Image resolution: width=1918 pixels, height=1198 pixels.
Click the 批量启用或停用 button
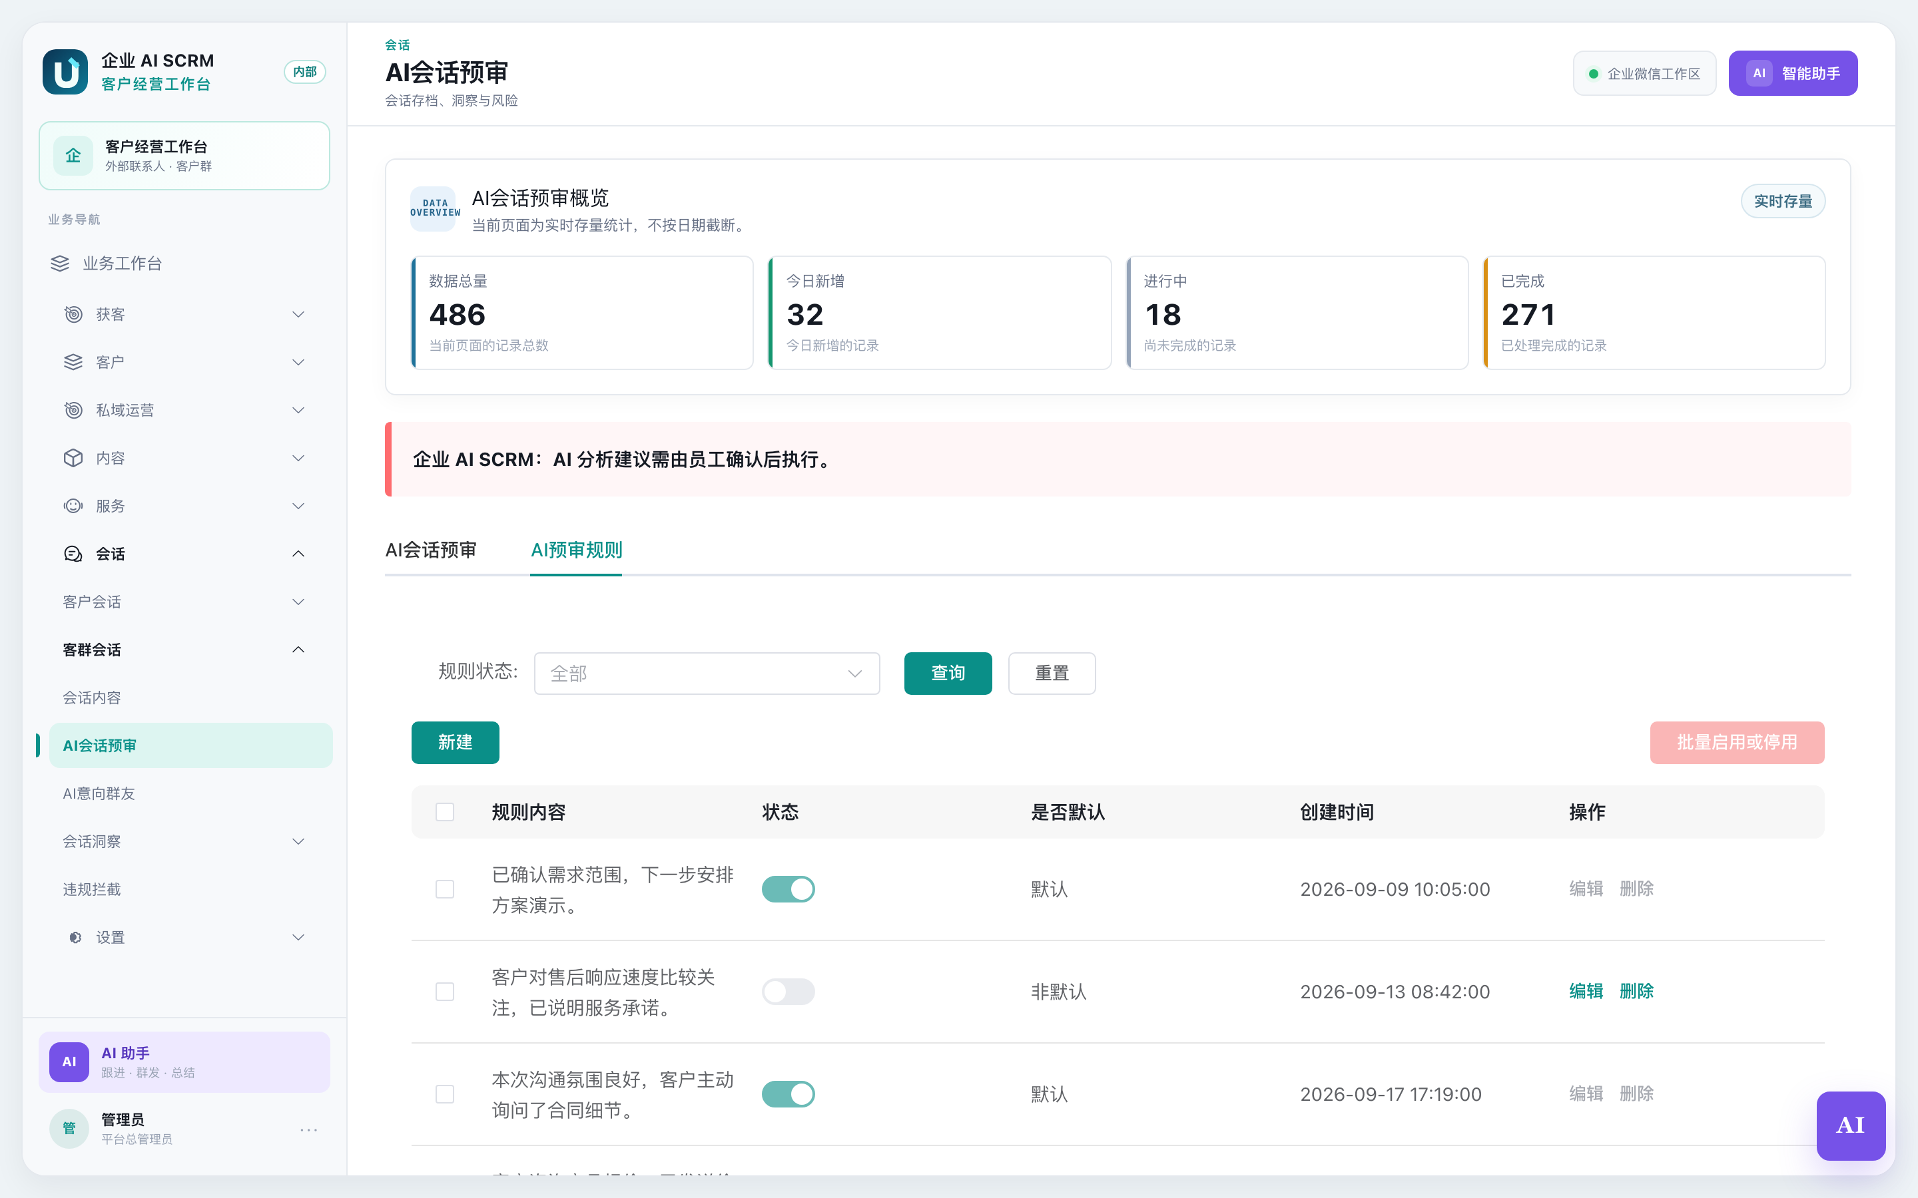click(x=1736, y=742)
